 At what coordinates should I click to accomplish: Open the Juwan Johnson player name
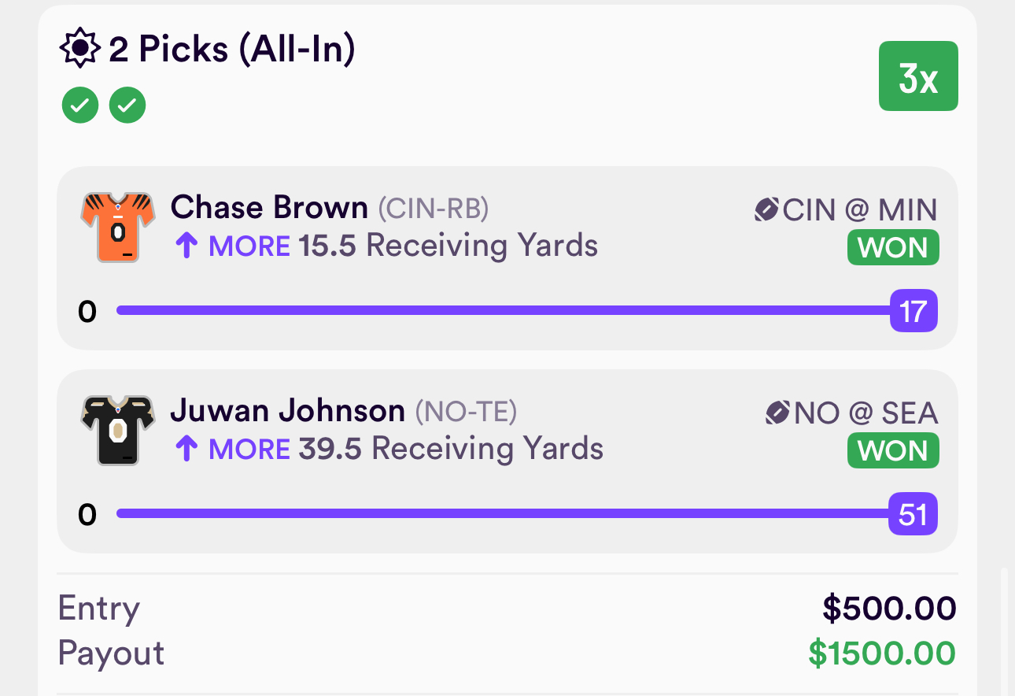(x=288, y=411)
